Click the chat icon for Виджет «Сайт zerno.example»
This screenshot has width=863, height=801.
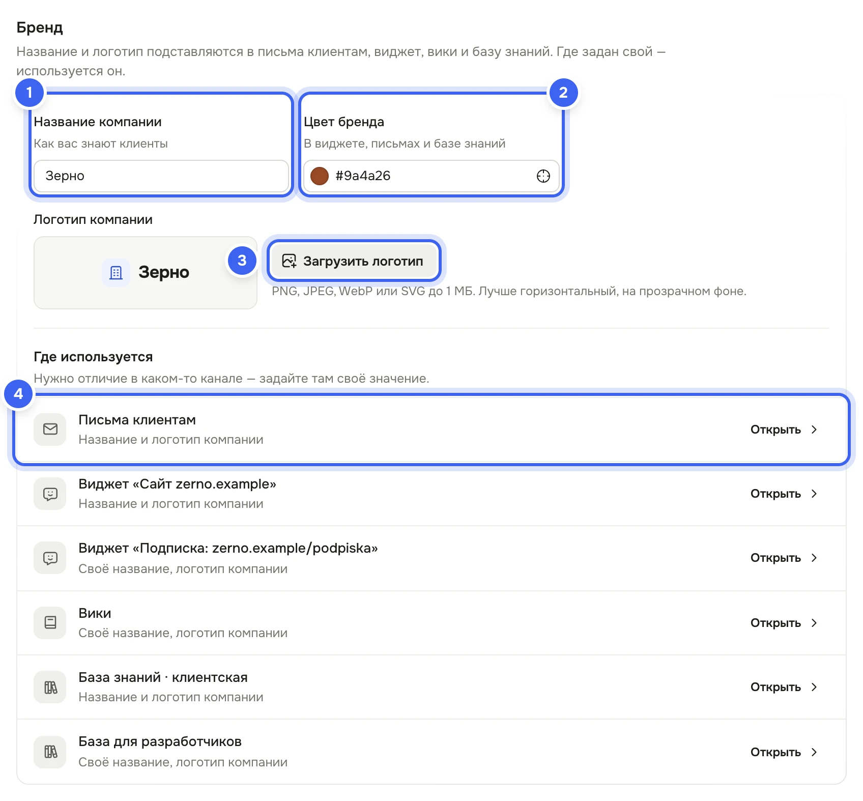pyautogui.click(x=50, y=494)
